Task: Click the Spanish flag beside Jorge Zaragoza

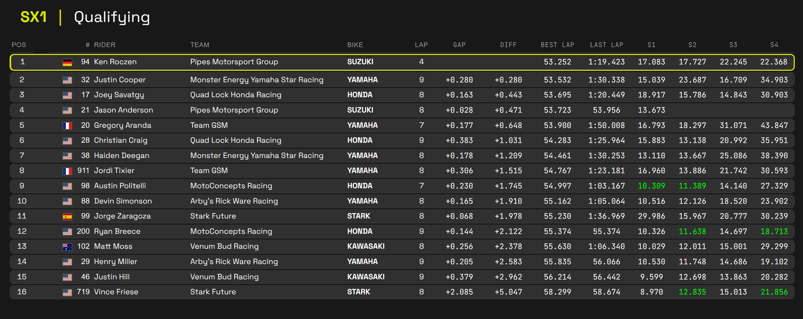Action: pos(67,216)
